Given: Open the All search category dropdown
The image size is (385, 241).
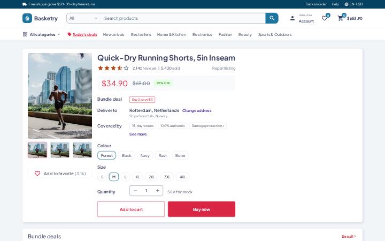Looking at the screenshot, I should coord(83,18).
